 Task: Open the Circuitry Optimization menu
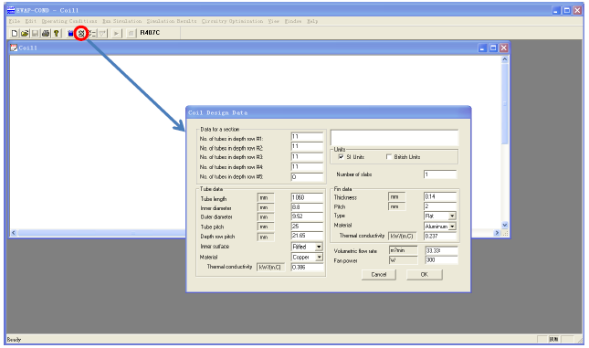(232, 21)
